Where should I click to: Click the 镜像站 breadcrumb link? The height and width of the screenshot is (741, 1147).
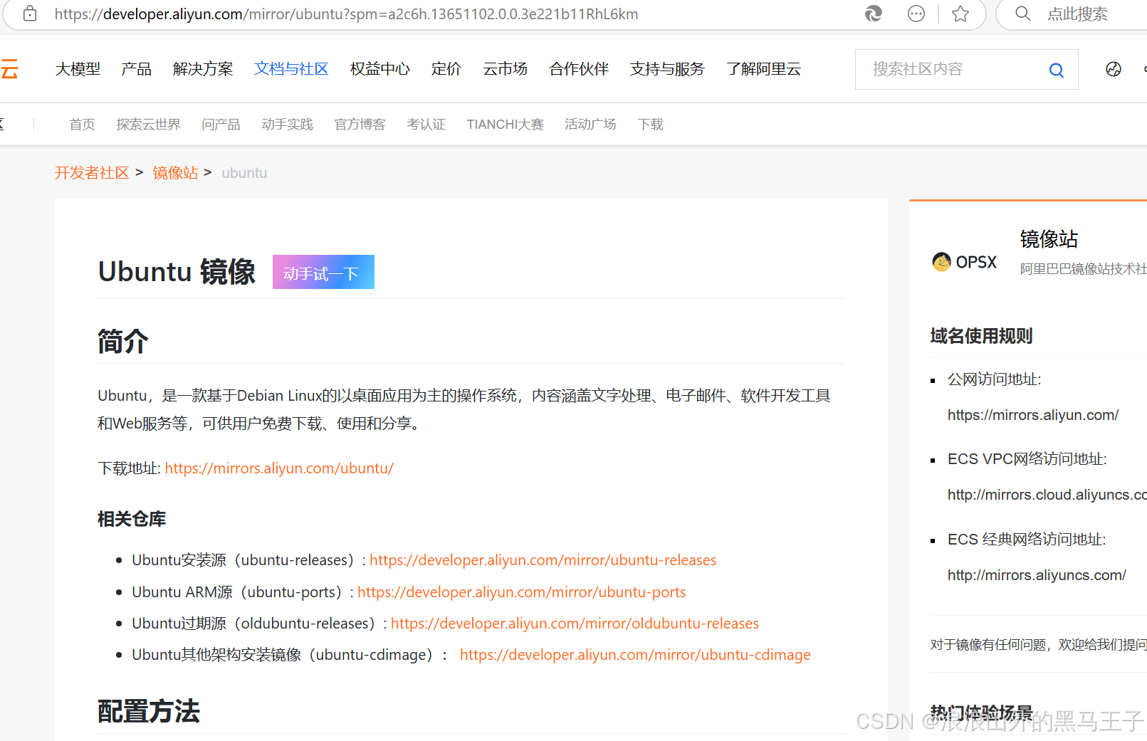(x=175, y=173)
